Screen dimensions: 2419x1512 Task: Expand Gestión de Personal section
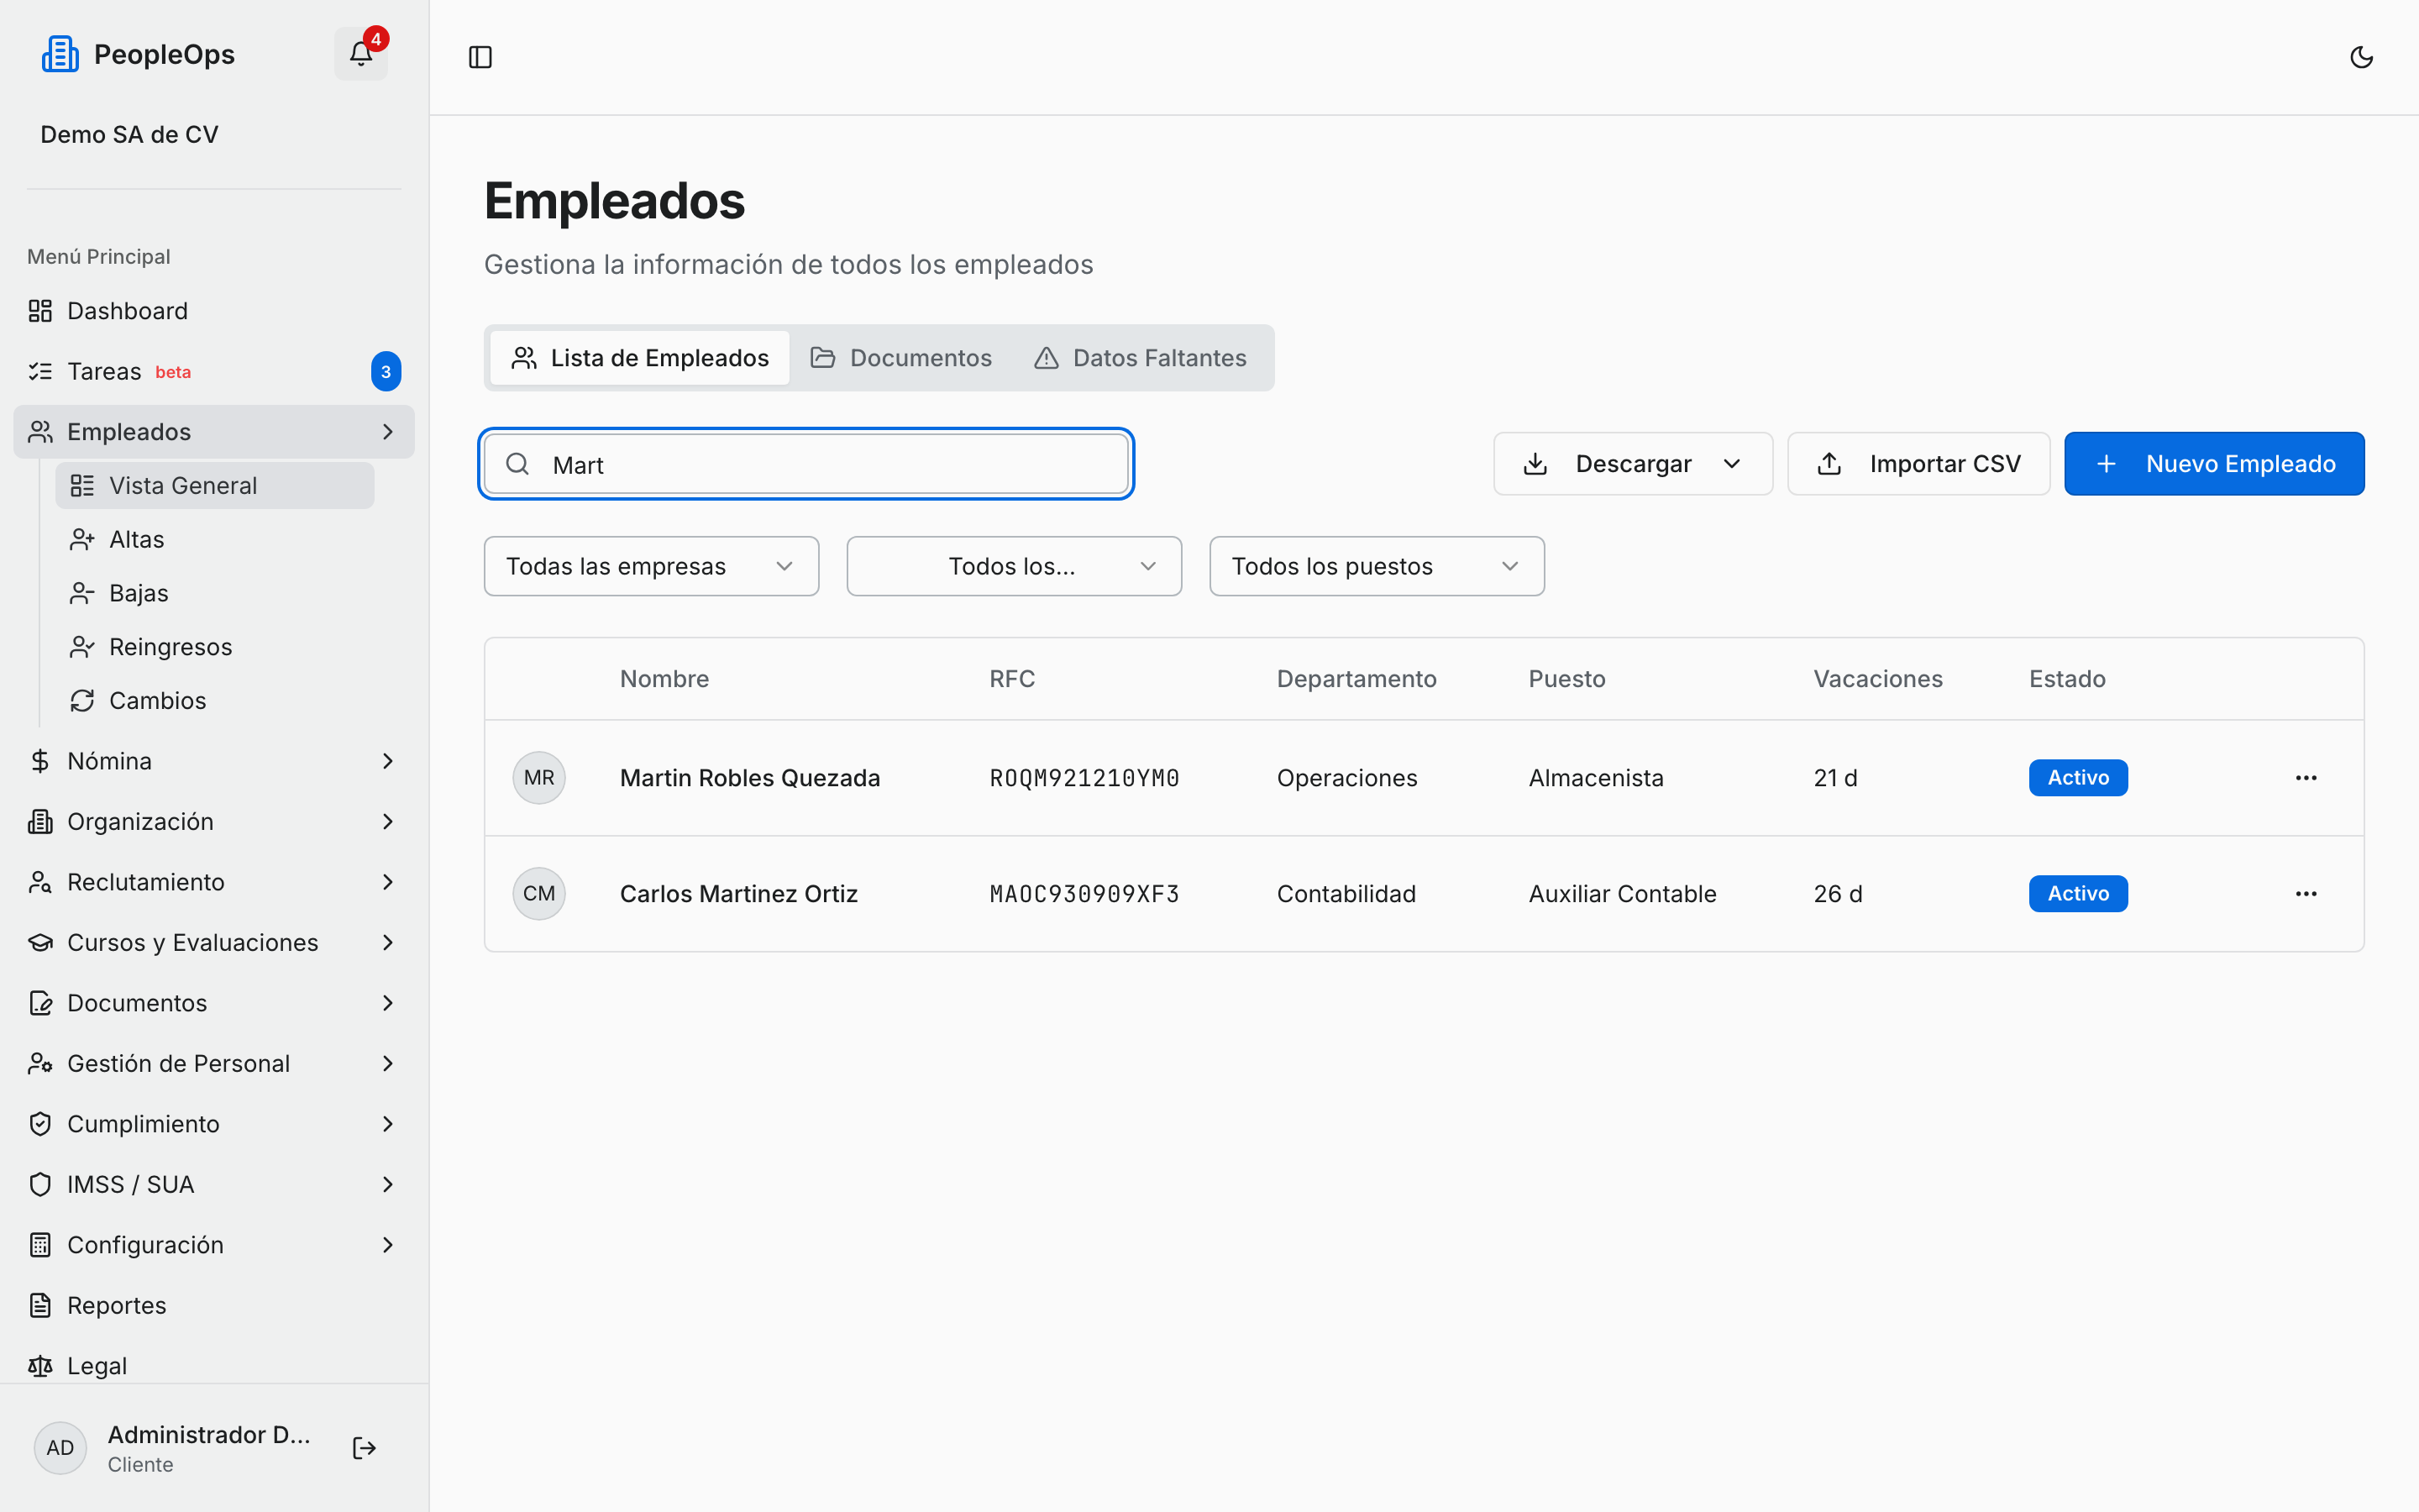tap(214, 1063)
